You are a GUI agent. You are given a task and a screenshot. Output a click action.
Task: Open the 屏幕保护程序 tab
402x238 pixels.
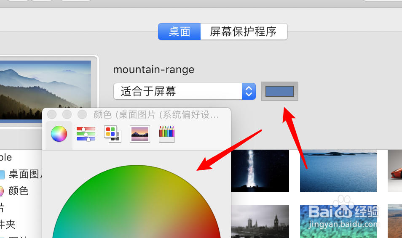244,32
